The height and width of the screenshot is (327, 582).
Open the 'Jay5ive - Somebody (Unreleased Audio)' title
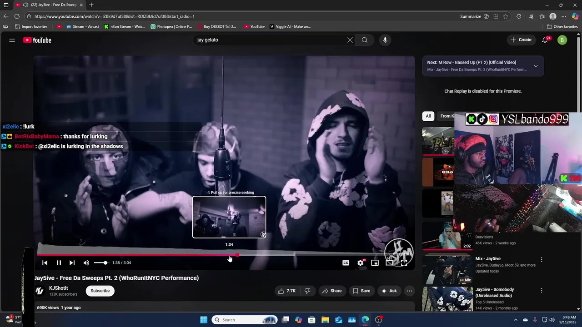tap(495, 292)
